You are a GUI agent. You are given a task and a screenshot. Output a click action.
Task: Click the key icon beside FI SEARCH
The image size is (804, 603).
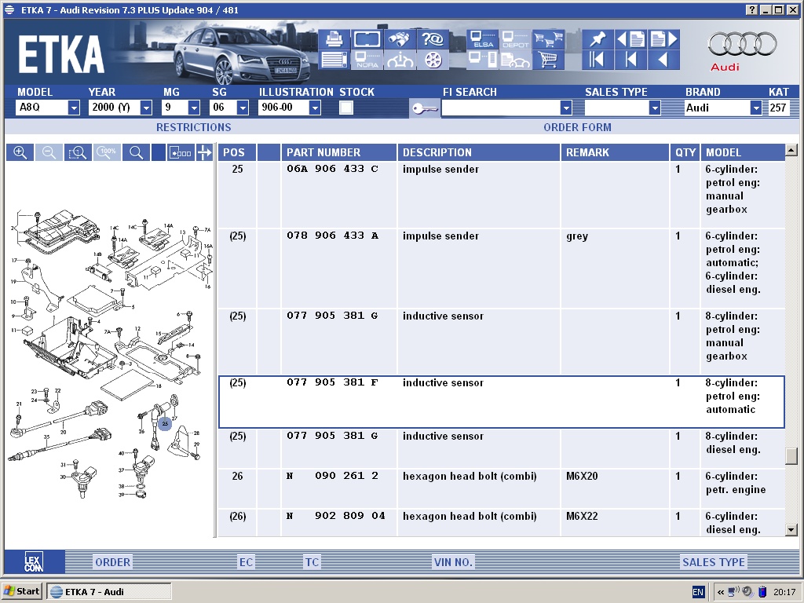click(425, 108)
